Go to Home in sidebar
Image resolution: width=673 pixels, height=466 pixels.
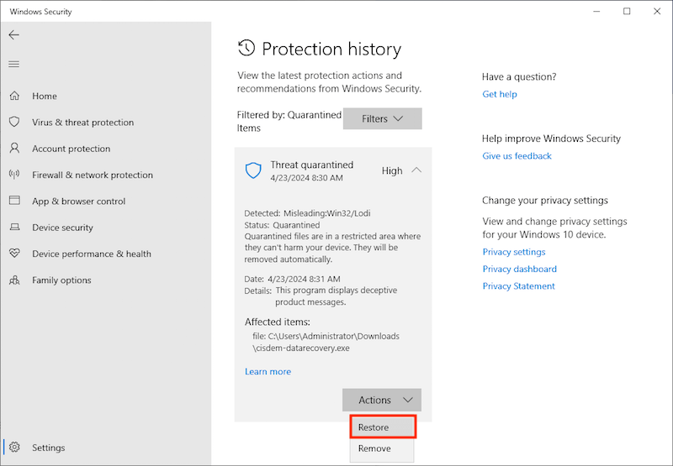coord(45,96)
